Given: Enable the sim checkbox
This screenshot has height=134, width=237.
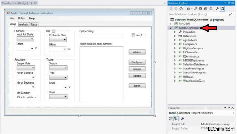Looking at the screenshot, I should click(x=133, y=35).
